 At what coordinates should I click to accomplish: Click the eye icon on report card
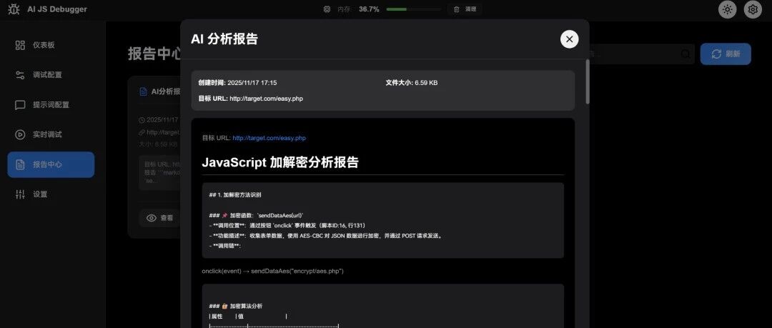pyautogui.click(x=152, y=218)
